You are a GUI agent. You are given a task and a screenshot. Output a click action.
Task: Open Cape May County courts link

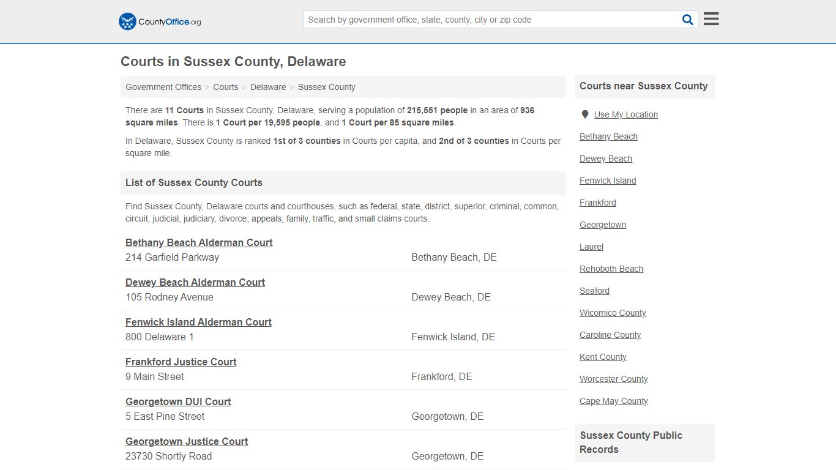coord(614,401)
